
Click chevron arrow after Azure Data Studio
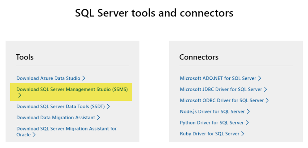click(84, 78)
